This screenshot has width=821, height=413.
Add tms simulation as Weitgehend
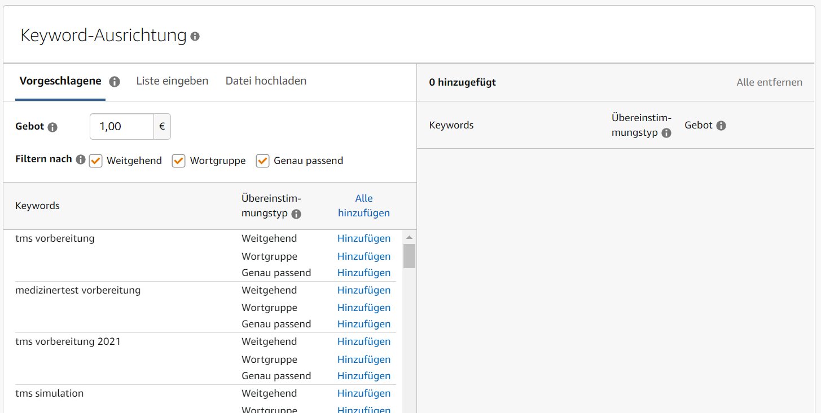coord(364,393)
